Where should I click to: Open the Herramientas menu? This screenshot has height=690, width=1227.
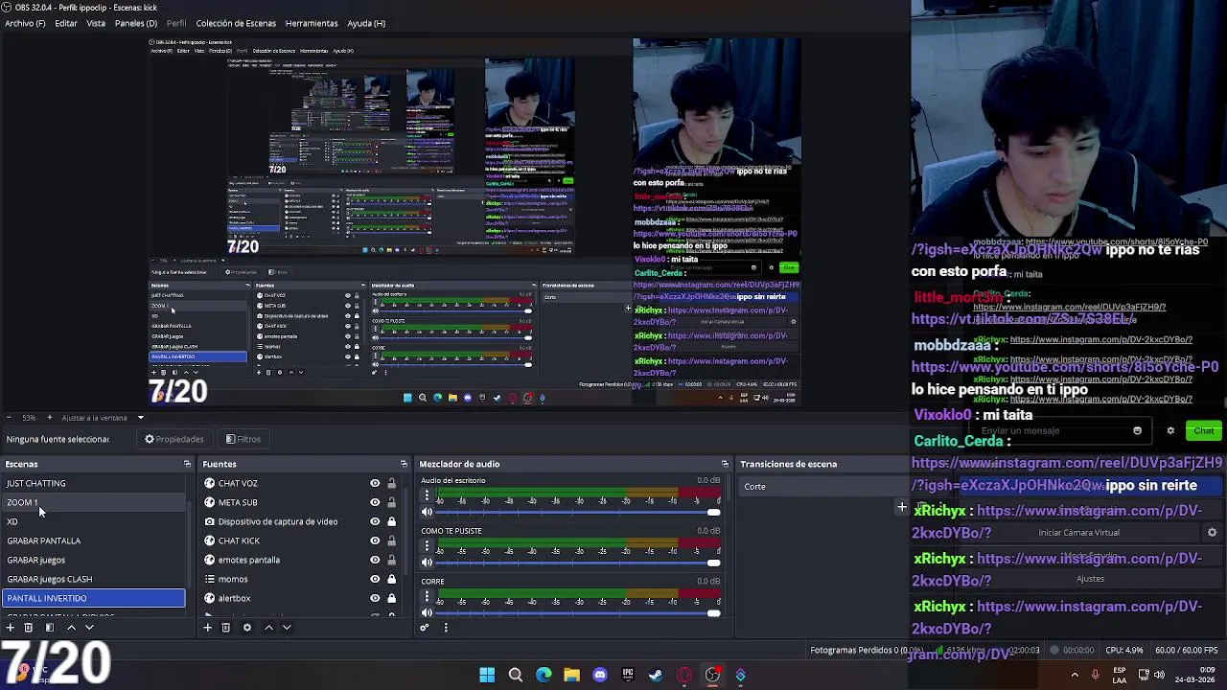tap(312, 23)
